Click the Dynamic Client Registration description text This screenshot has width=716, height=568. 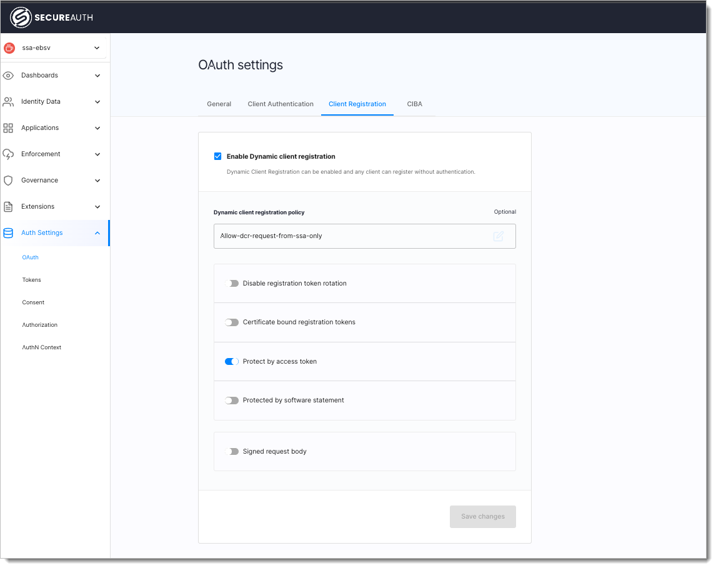click(x=351, y=172)
